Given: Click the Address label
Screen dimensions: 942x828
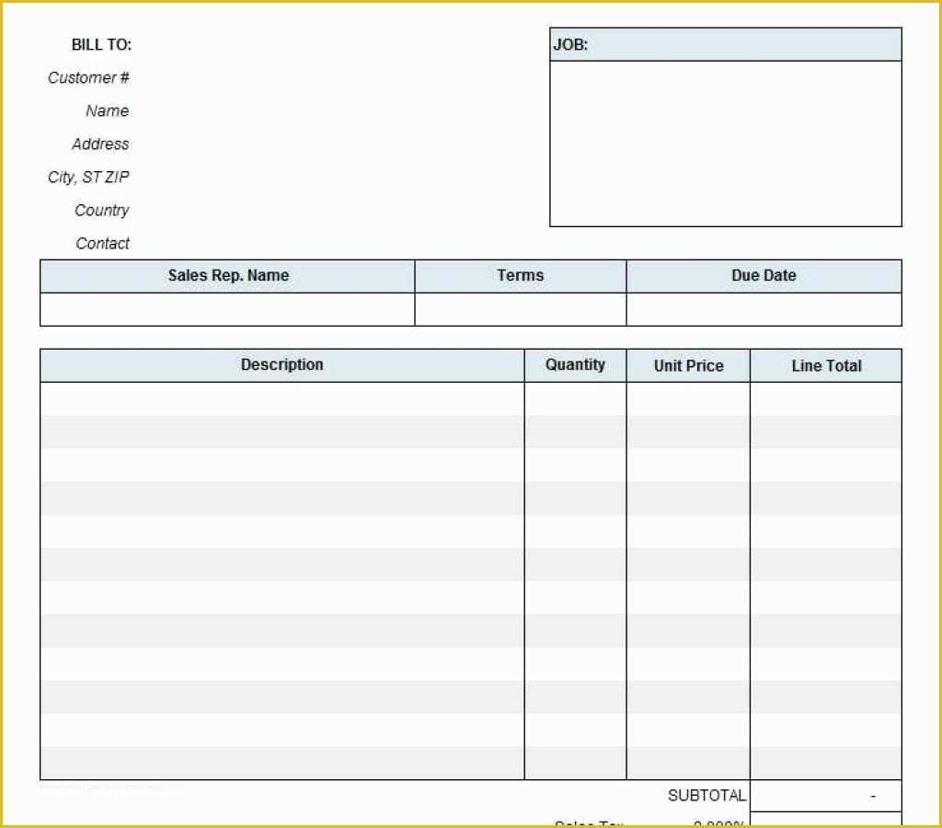Looking at the screenshot, I should click(x=100, y=144).
